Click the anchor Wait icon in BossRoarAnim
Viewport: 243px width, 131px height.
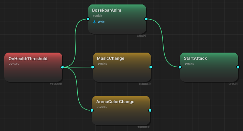(x=95, y=22)
